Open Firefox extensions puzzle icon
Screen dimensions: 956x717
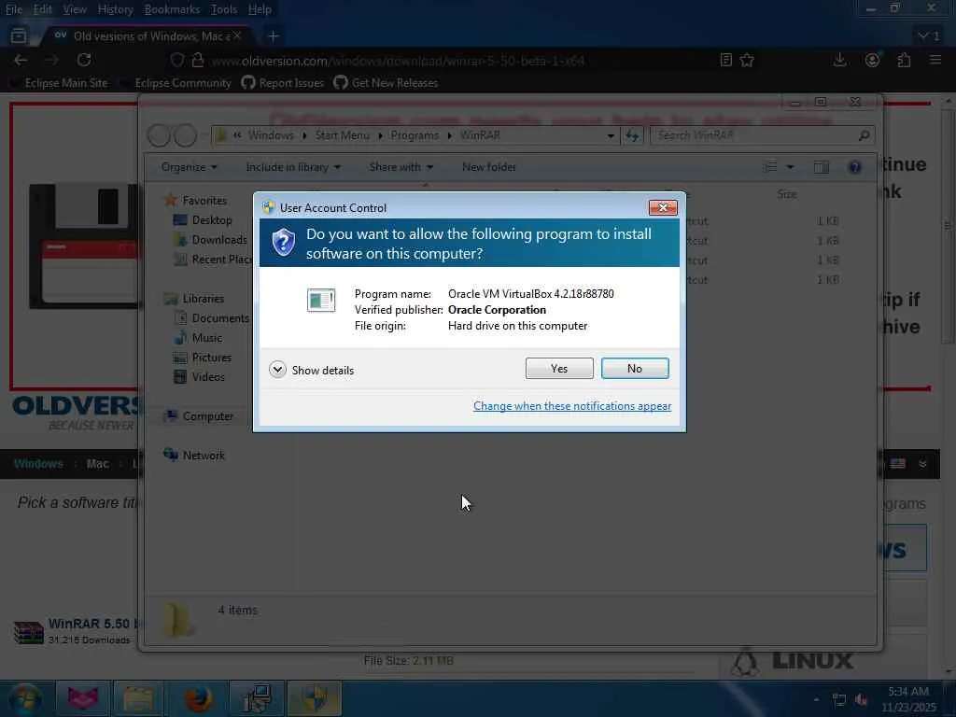[904, 60]
